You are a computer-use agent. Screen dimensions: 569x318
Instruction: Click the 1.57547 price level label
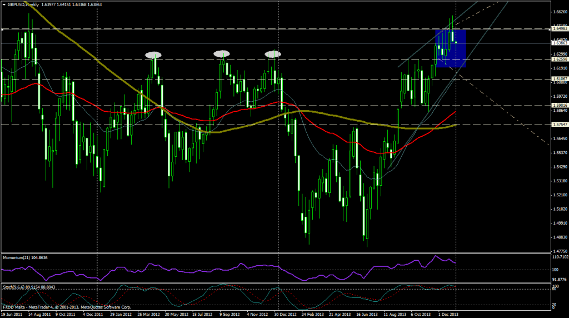coord(558,125)
